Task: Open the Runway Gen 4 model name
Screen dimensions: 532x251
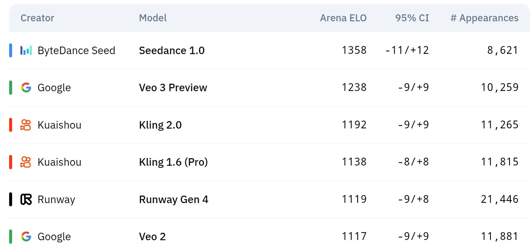Action: (174, 200)
